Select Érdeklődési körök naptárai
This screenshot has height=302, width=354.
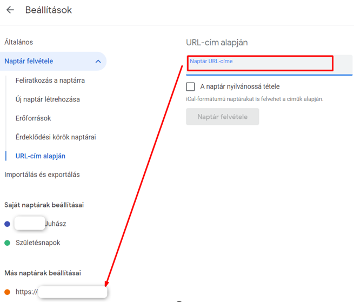[56, 137]
